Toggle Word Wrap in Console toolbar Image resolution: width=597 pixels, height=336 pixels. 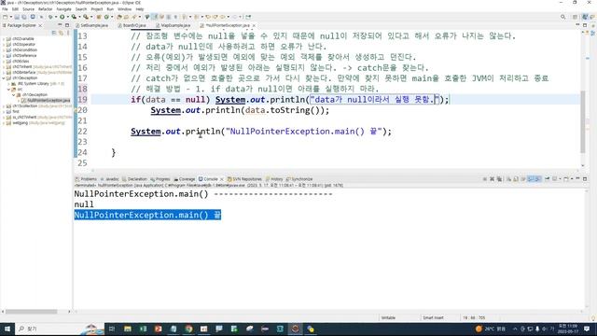pos(523,178)
